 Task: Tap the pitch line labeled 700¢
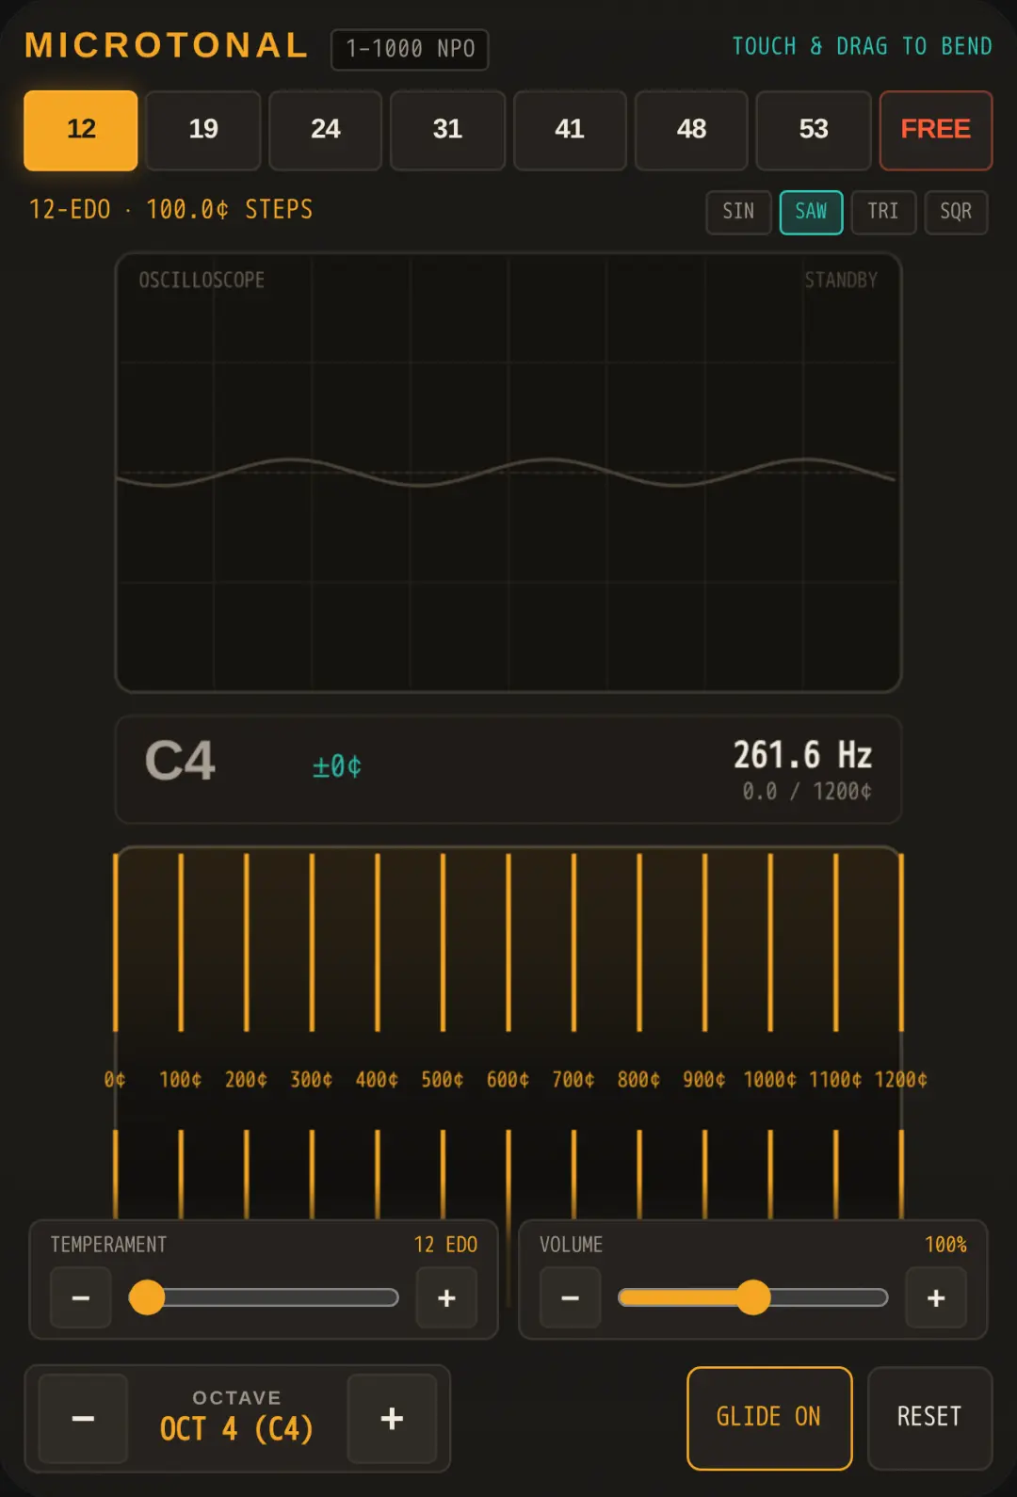(573, 942)
